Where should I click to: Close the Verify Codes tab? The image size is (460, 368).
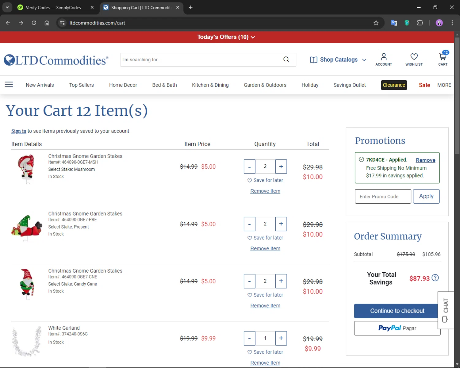pos(92,7)
